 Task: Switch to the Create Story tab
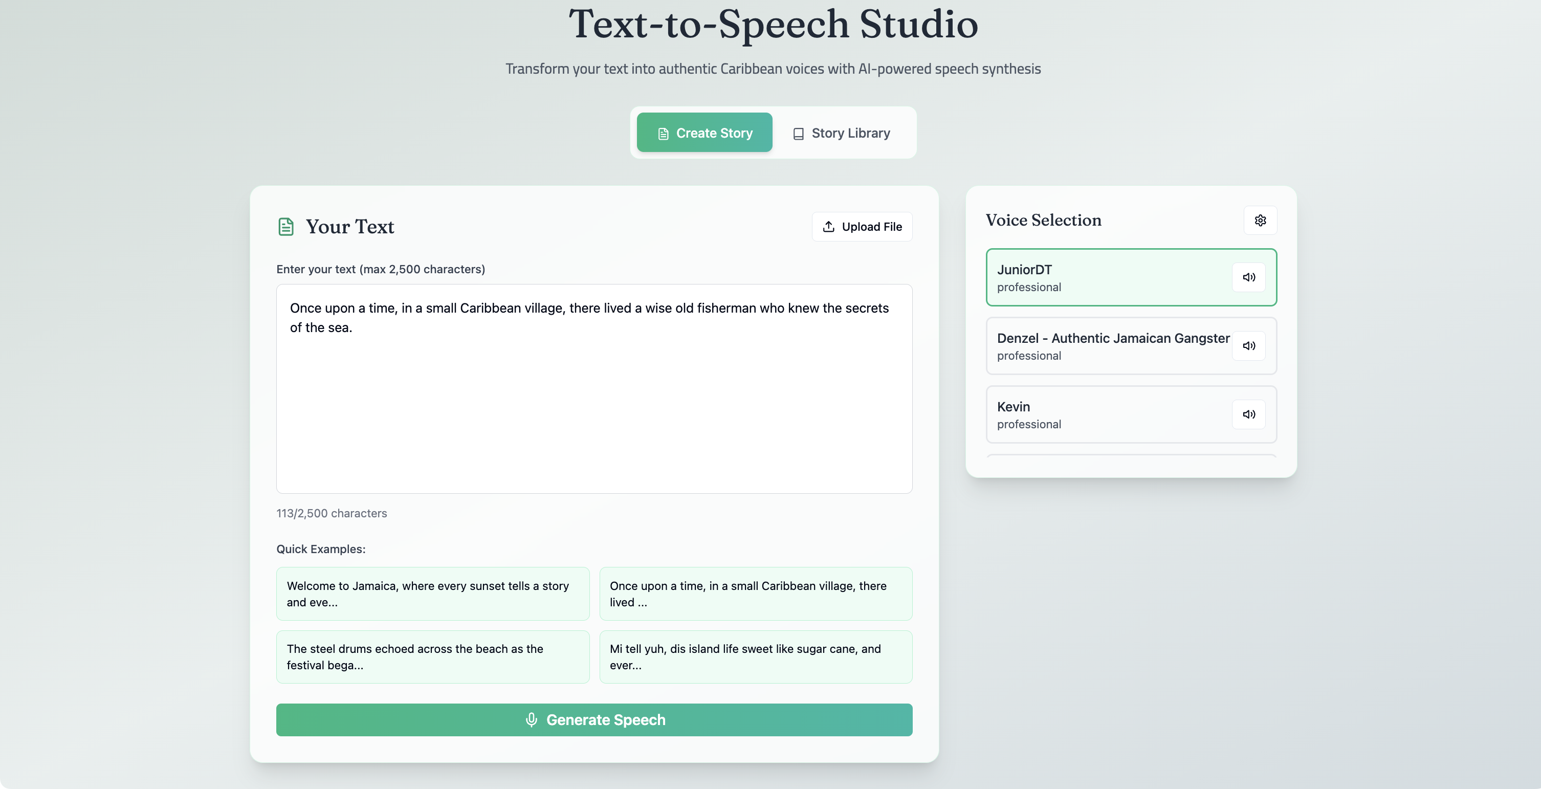pyautogui.click(x=704, y=133)
